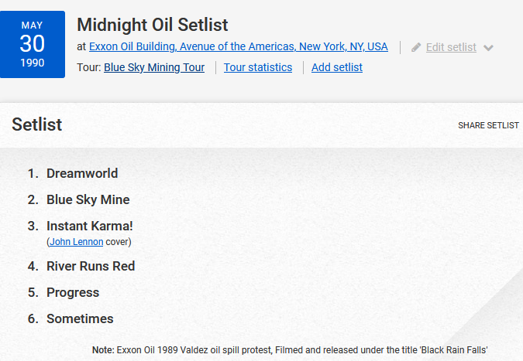Select the song Sometimes

tap(80, 318)
